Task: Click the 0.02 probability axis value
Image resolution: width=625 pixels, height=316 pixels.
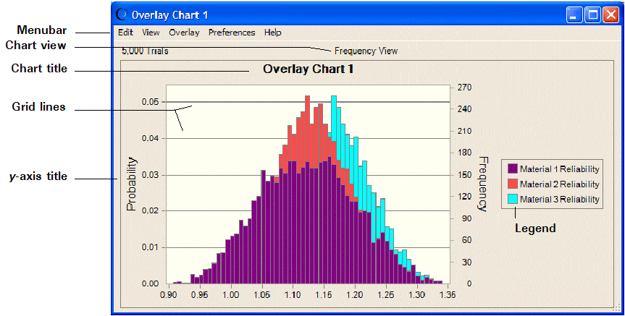Action: click(150, 210)
